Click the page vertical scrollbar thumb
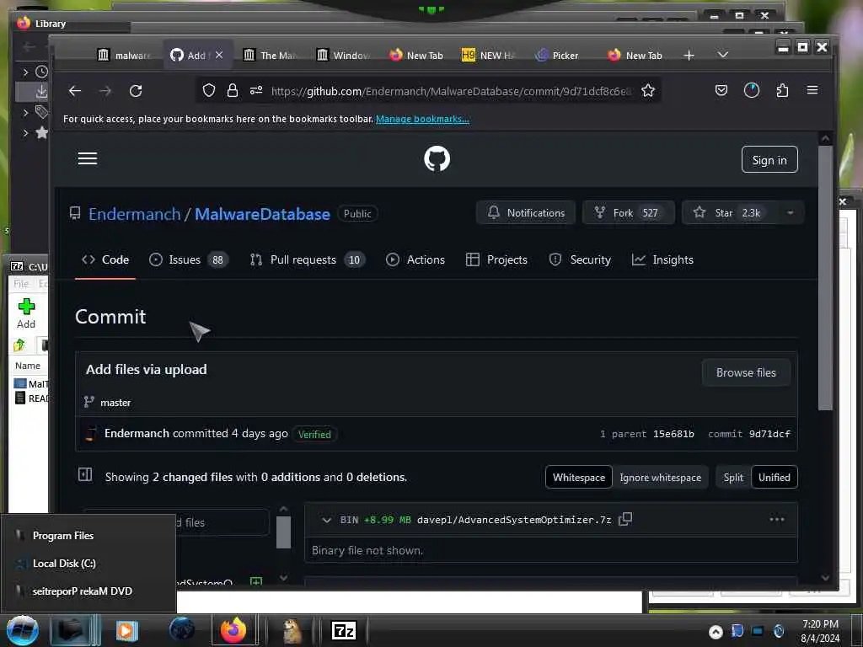Screen dimensions: 863x647 825,278
